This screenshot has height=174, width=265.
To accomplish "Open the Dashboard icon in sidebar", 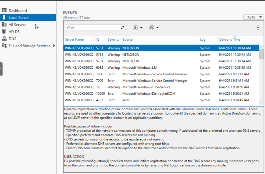I will click(x=4, y=11).
